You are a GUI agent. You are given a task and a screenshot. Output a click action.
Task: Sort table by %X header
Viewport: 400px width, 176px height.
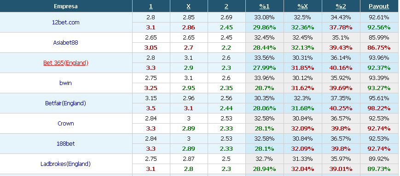pos(302,6)
